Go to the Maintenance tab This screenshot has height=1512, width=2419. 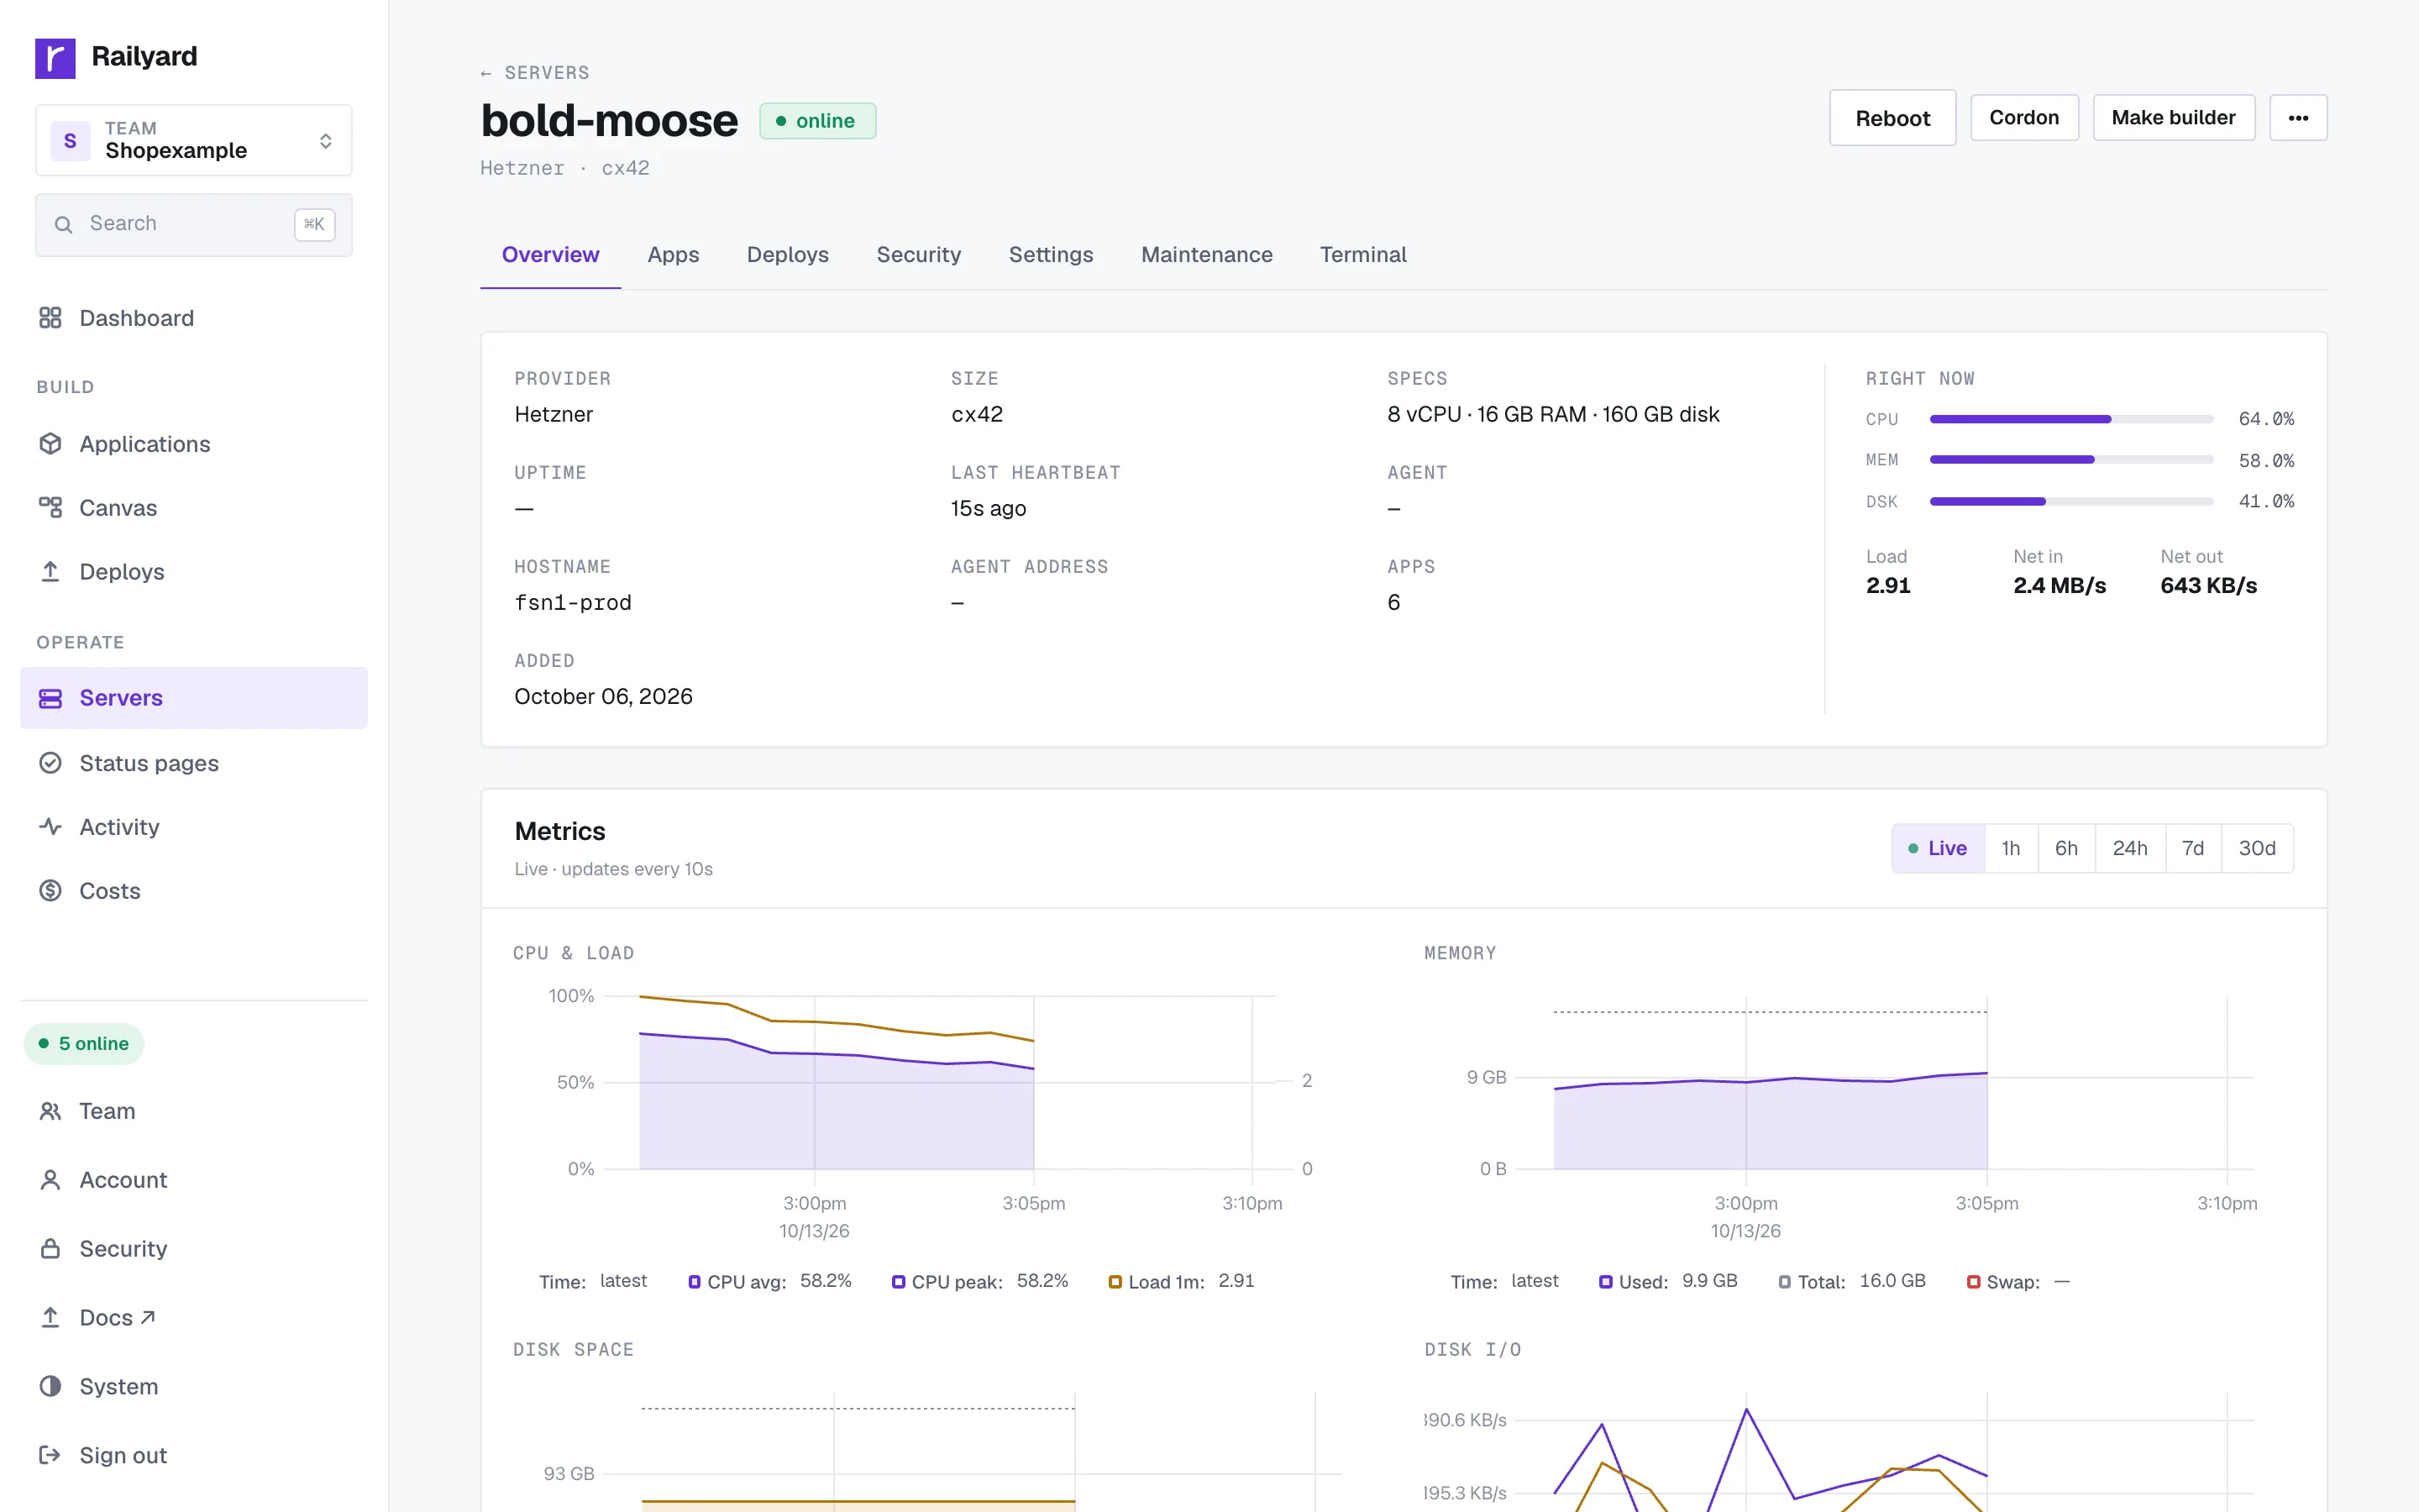(x=1206, y=255)
